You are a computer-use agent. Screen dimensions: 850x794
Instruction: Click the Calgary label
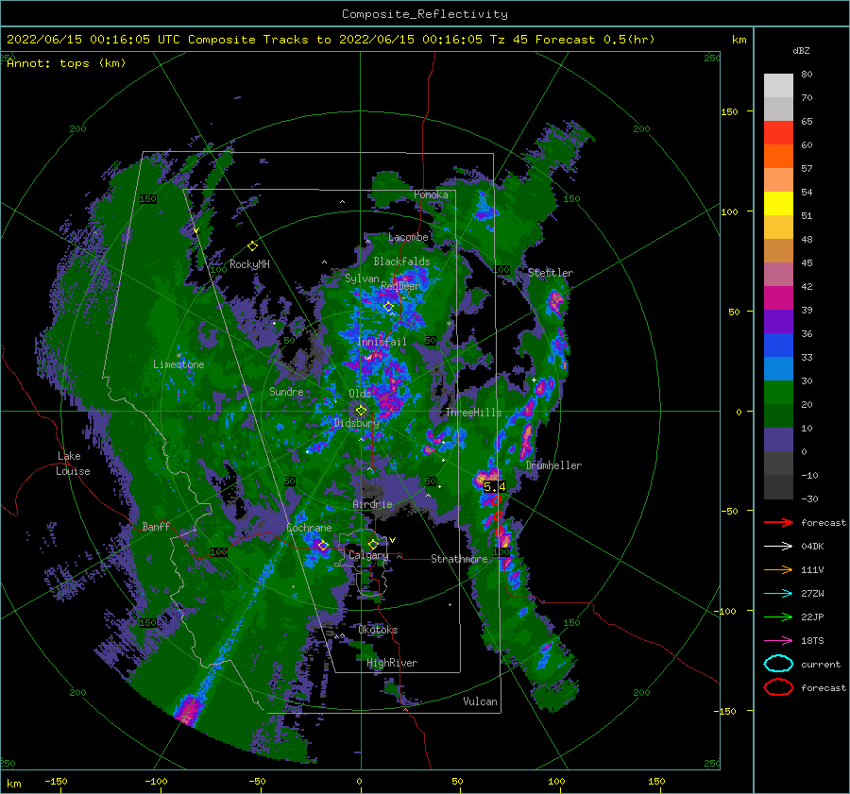coord(368,555)
